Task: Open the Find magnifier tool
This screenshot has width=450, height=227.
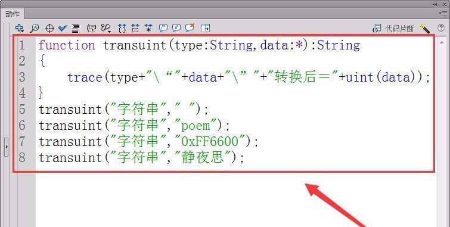Action: pos(35,28)
